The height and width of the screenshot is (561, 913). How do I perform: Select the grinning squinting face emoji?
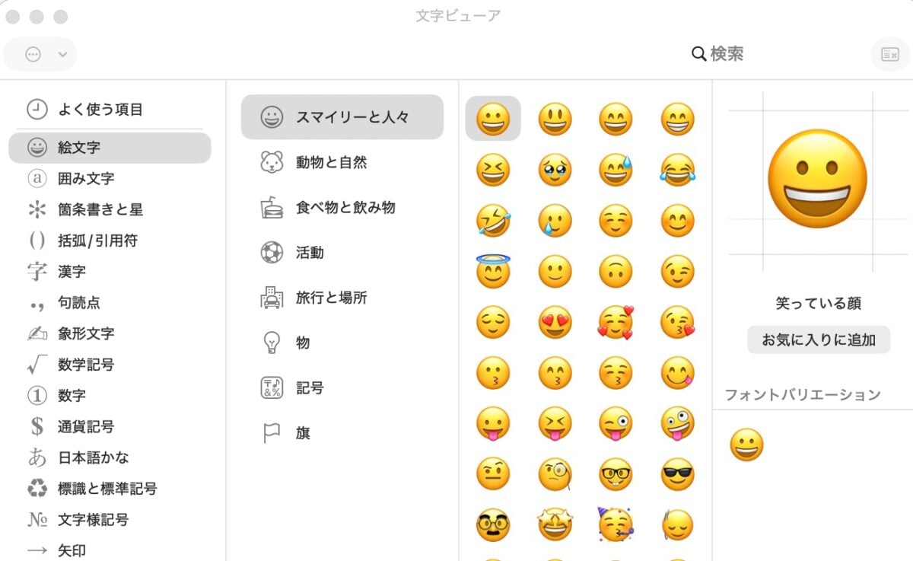coord(492,170)
